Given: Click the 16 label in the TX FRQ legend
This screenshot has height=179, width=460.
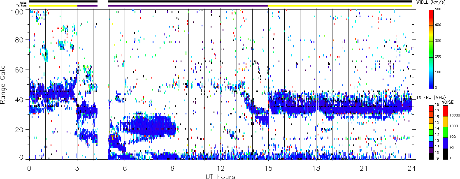Looking at the screenshot, I should point(437,116).
